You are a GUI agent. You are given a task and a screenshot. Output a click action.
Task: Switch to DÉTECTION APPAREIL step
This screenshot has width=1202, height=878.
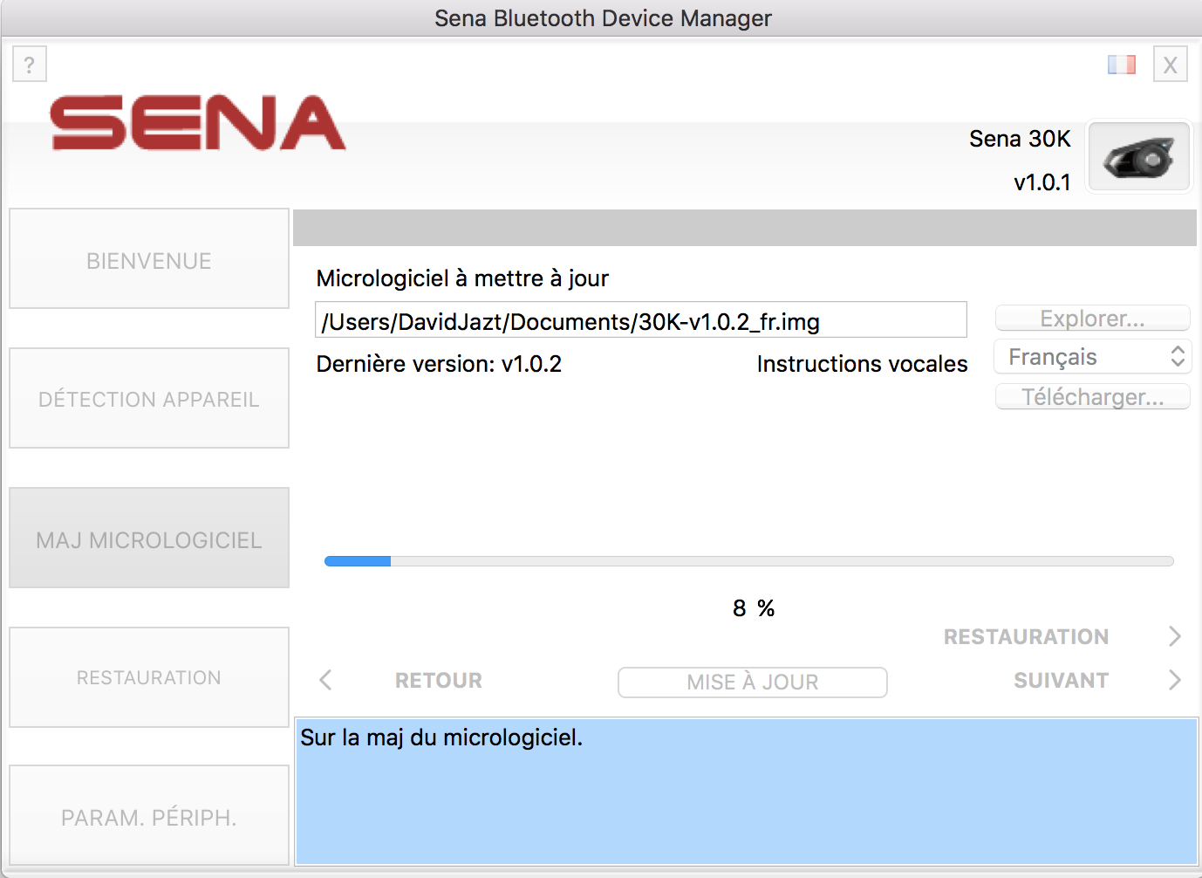149,398
